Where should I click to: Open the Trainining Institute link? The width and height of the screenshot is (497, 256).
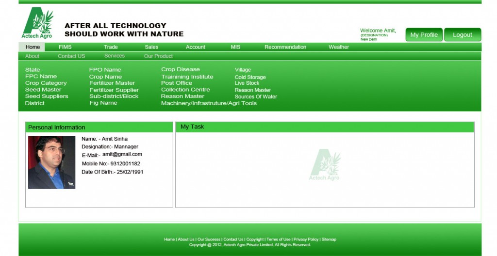coord(187,77)
